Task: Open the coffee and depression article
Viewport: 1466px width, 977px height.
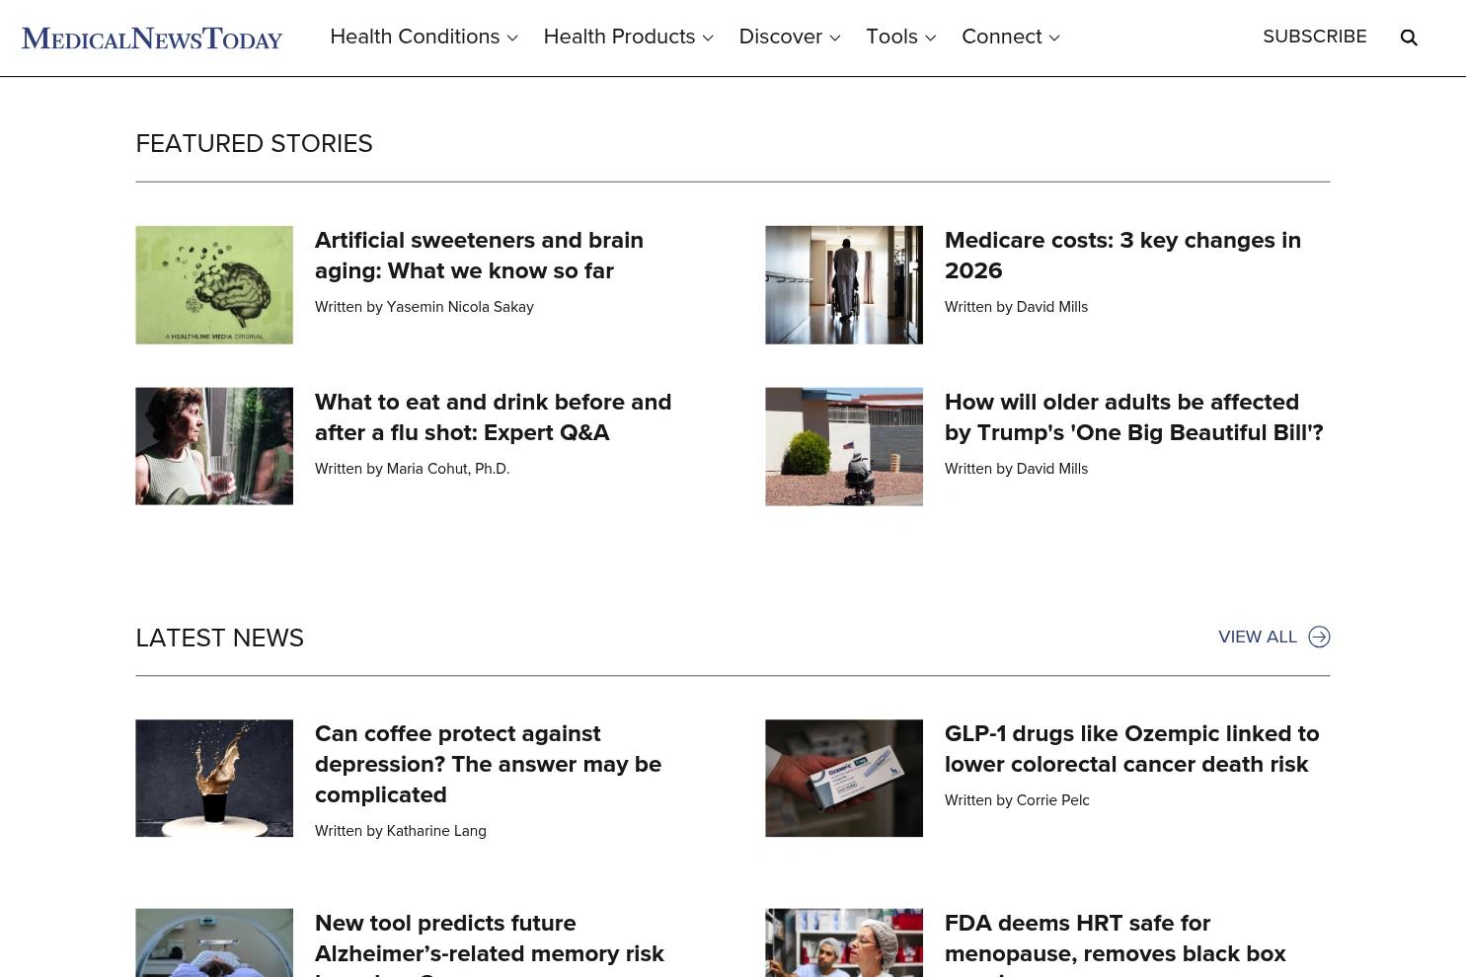Action: pos(488,764)
